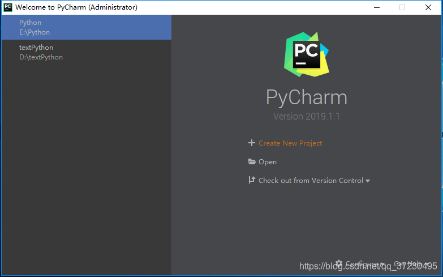Click the folder icon next to Open

tap(252, 161)
